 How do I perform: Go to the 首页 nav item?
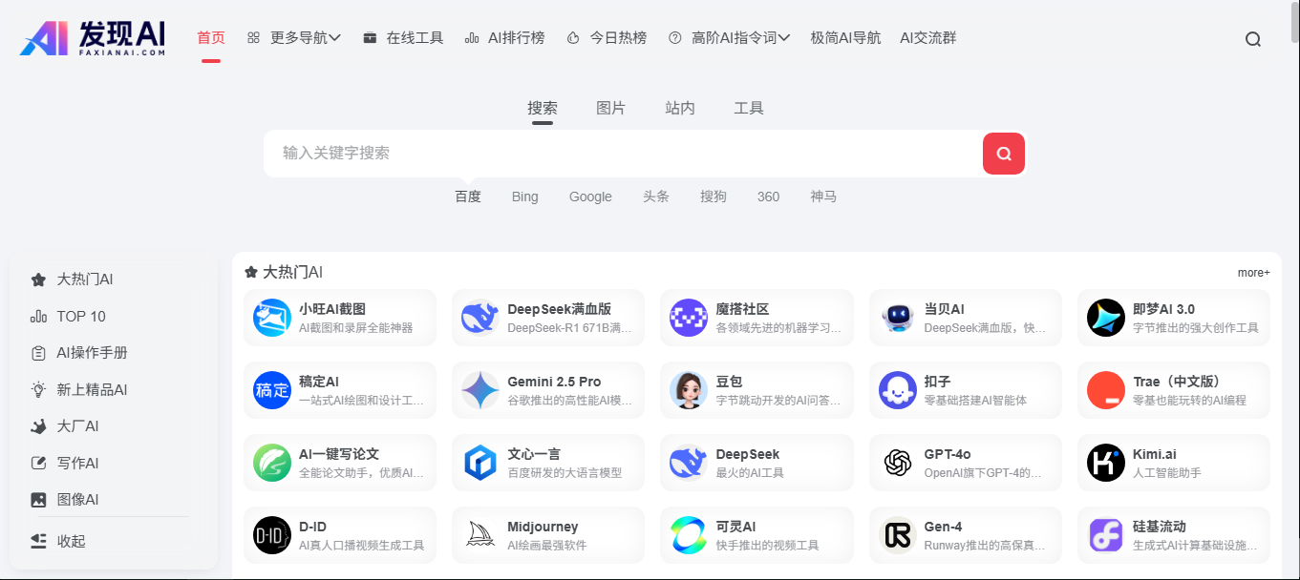[x=211, y=38]
